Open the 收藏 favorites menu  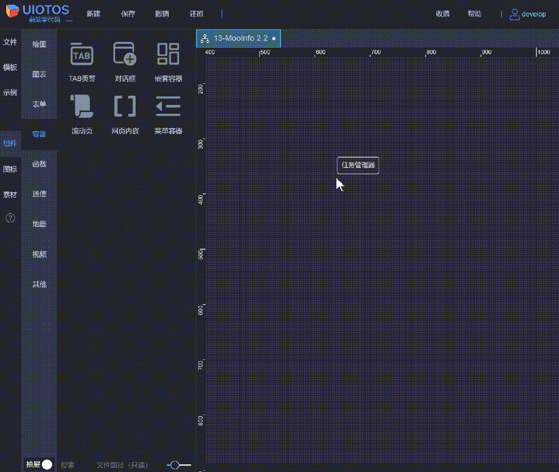pyautogui.click(x=443, y=14)
